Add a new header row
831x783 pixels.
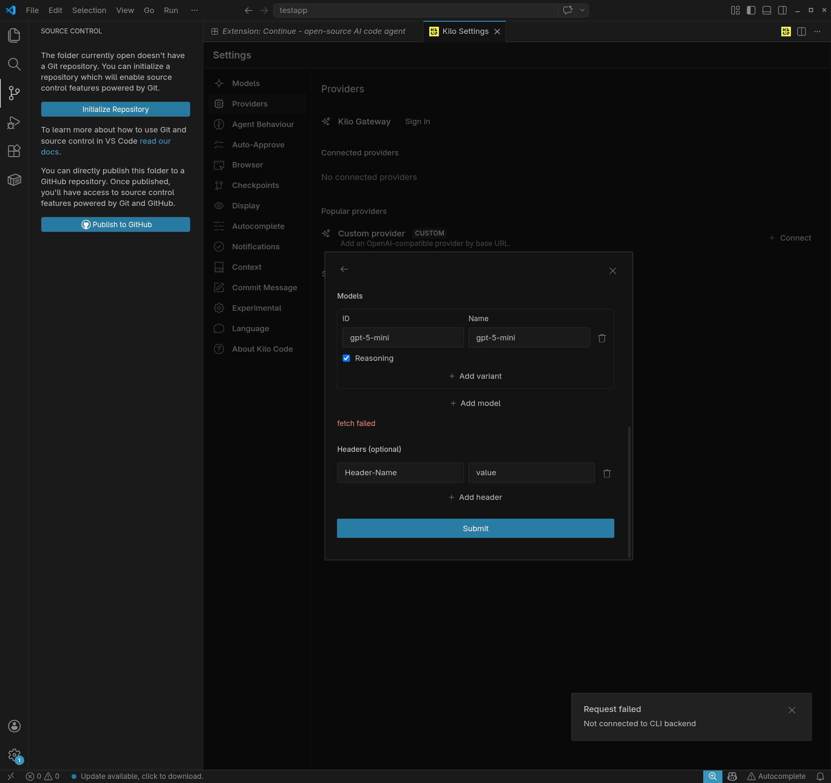point(475,497)
